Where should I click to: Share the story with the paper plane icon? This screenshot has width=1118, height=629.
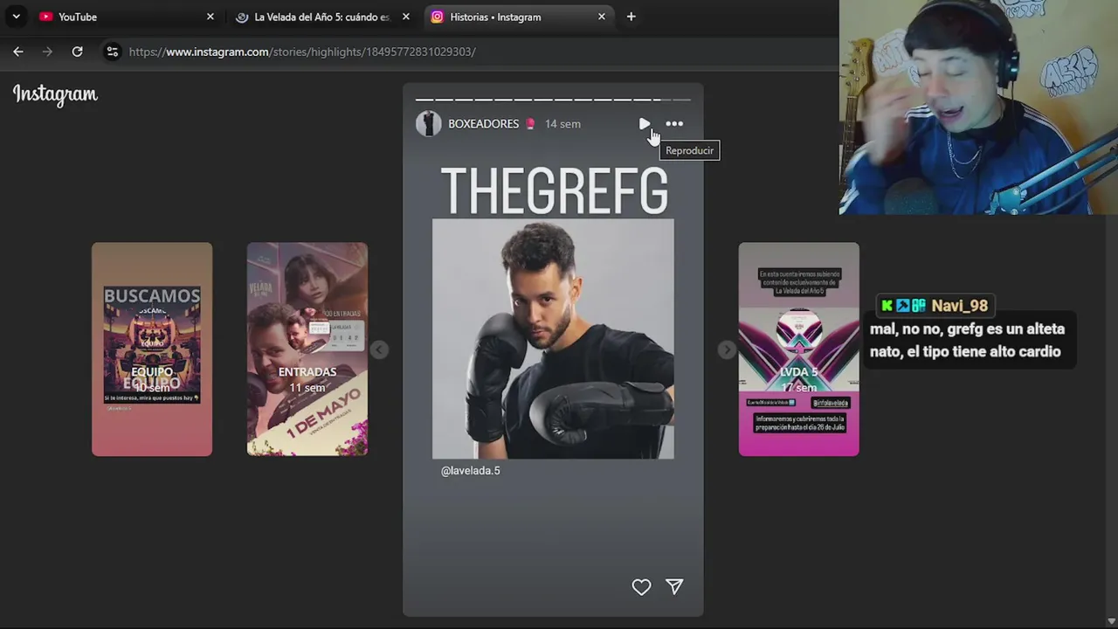pos(674,587)
